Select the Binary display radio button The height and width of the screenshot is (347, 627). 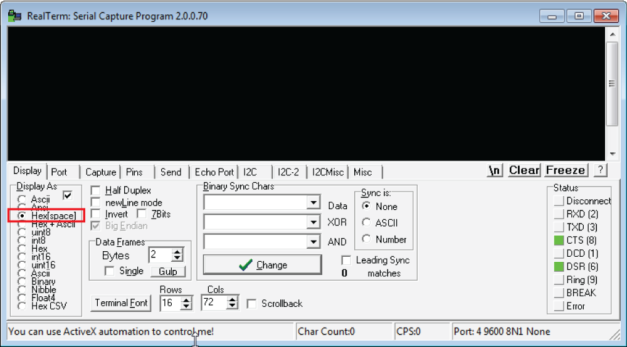(23, 282)
